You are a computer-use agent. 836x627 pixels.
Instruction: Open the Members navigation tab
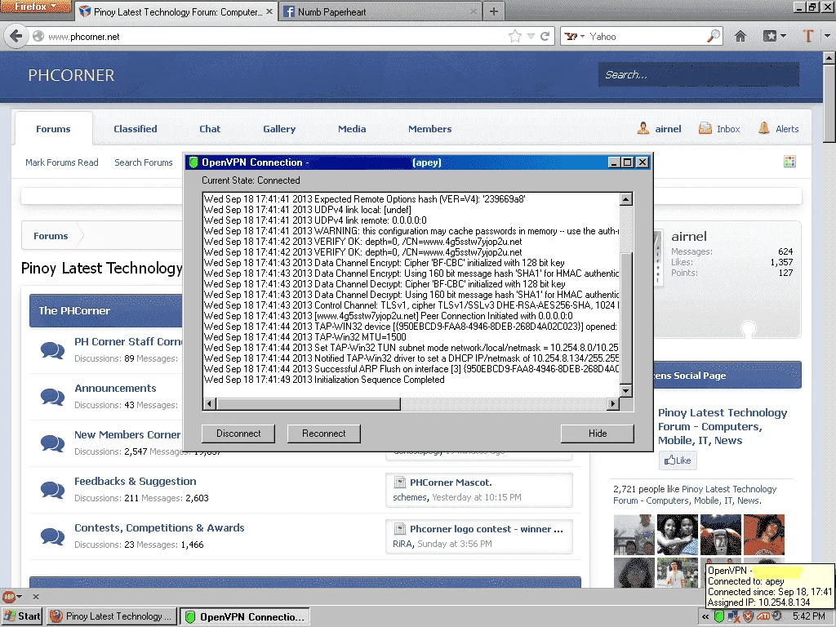point(429,128)
